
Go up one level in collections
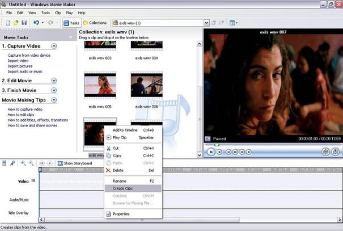click(214, 23)
